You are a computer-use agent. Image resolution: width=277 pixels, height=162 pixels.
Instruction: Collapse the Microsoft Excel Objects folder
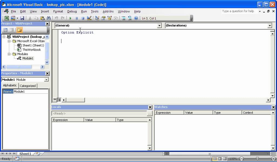click(x=9, y=41)
